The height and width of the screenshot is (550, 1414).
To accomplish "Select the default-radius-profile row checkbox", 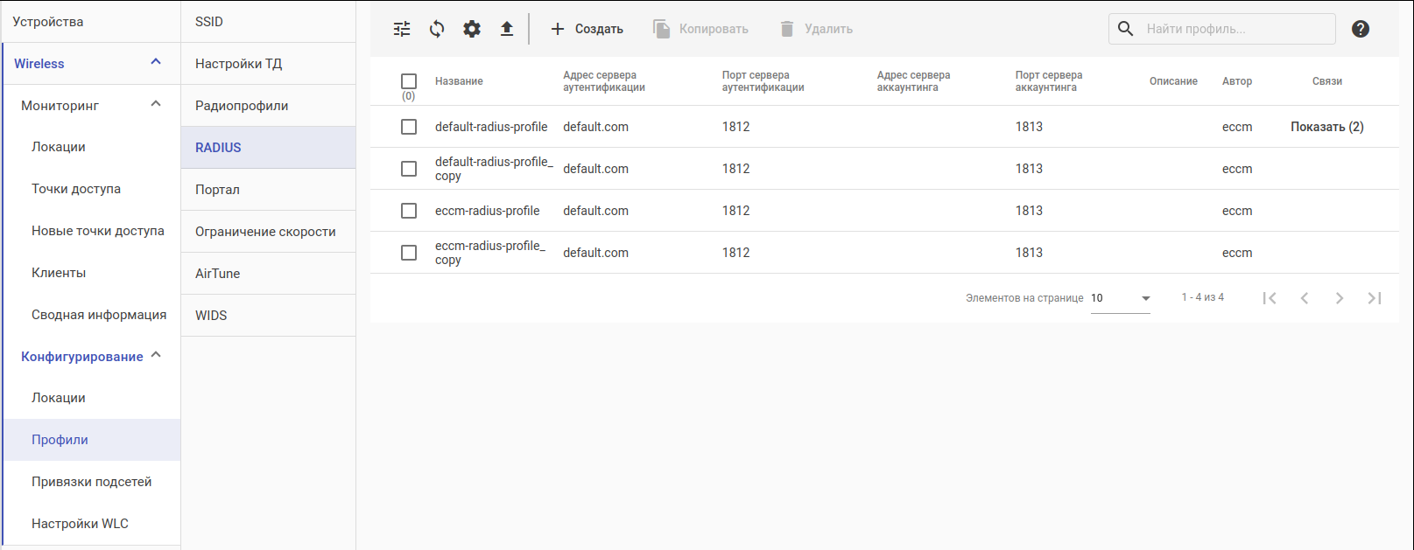I will pos(409,127).
